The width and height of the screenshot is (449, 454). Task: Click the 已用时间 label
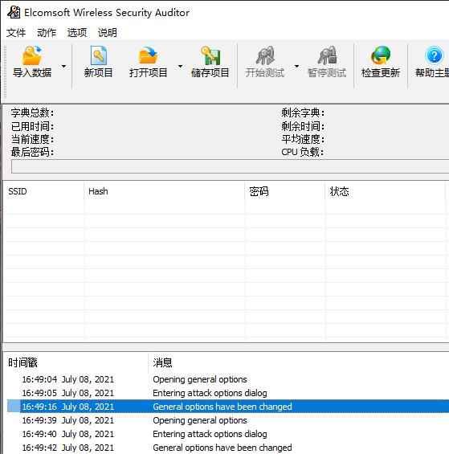[x=32, y=126]
